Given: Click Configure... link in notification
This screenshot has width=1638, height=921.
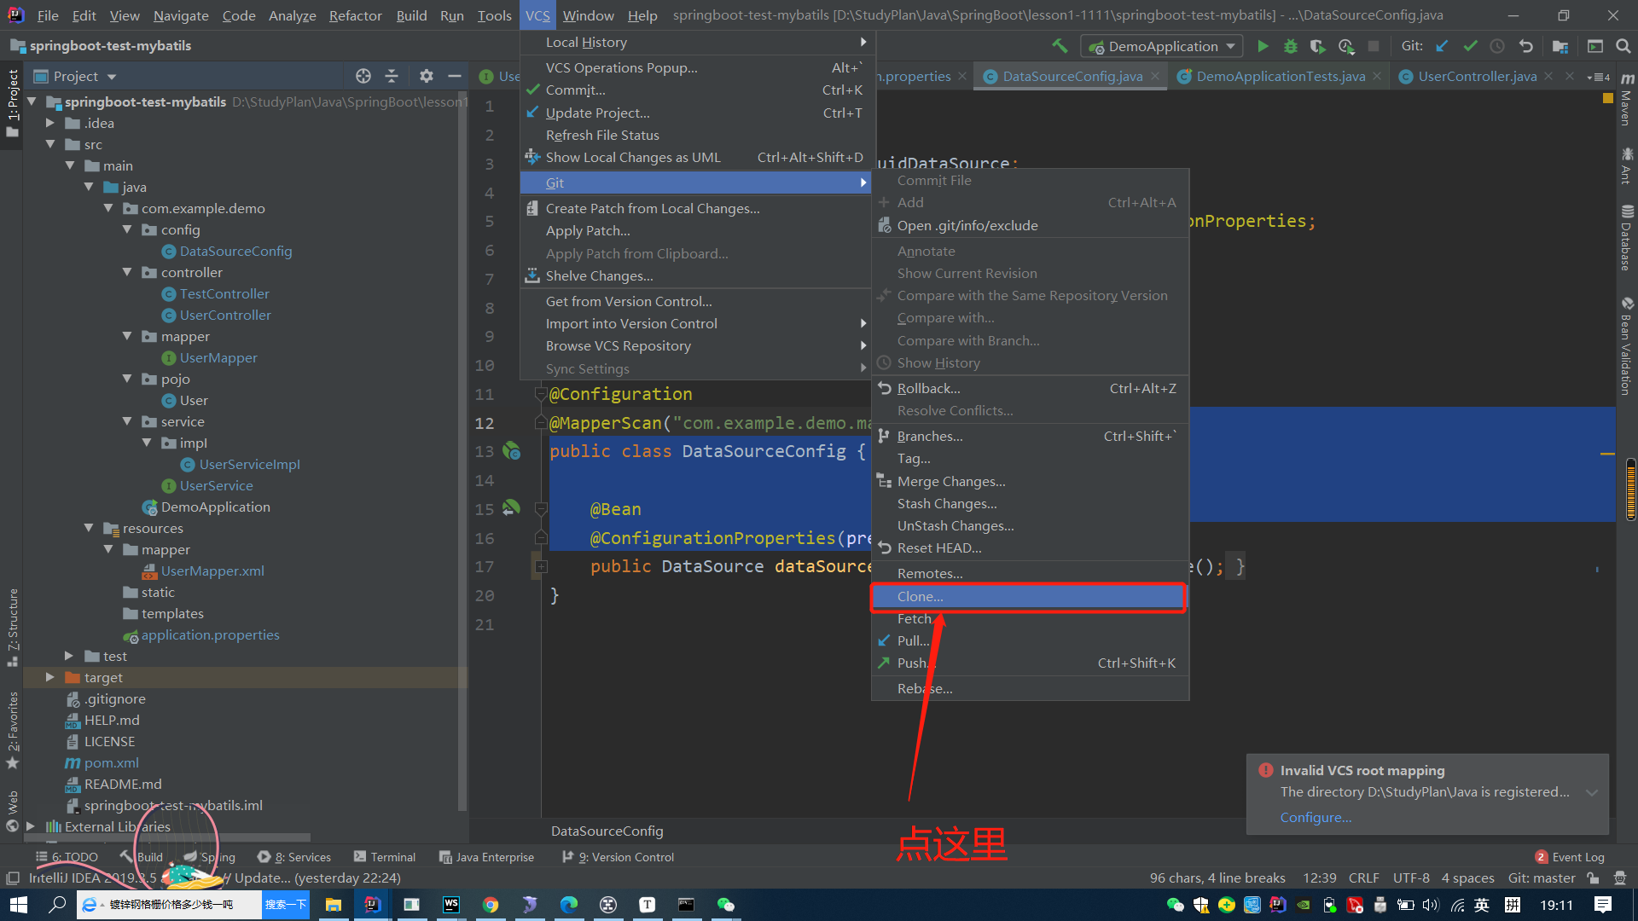Looking at the screenshot, I should [x=1316, y=817].
